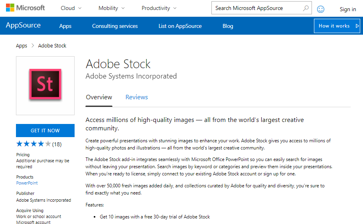The image size is (363, 224).
Task: Expand the Mobility dropdown menu
Action: [x=111, y=8]
